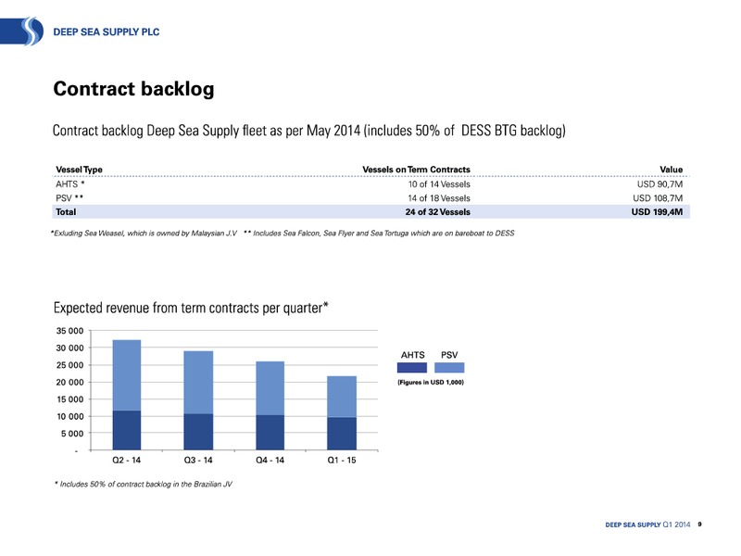Screen dimensions: 741x556
Task: Click the Figures in USD 1,000 note
Action: pos(431,382)
